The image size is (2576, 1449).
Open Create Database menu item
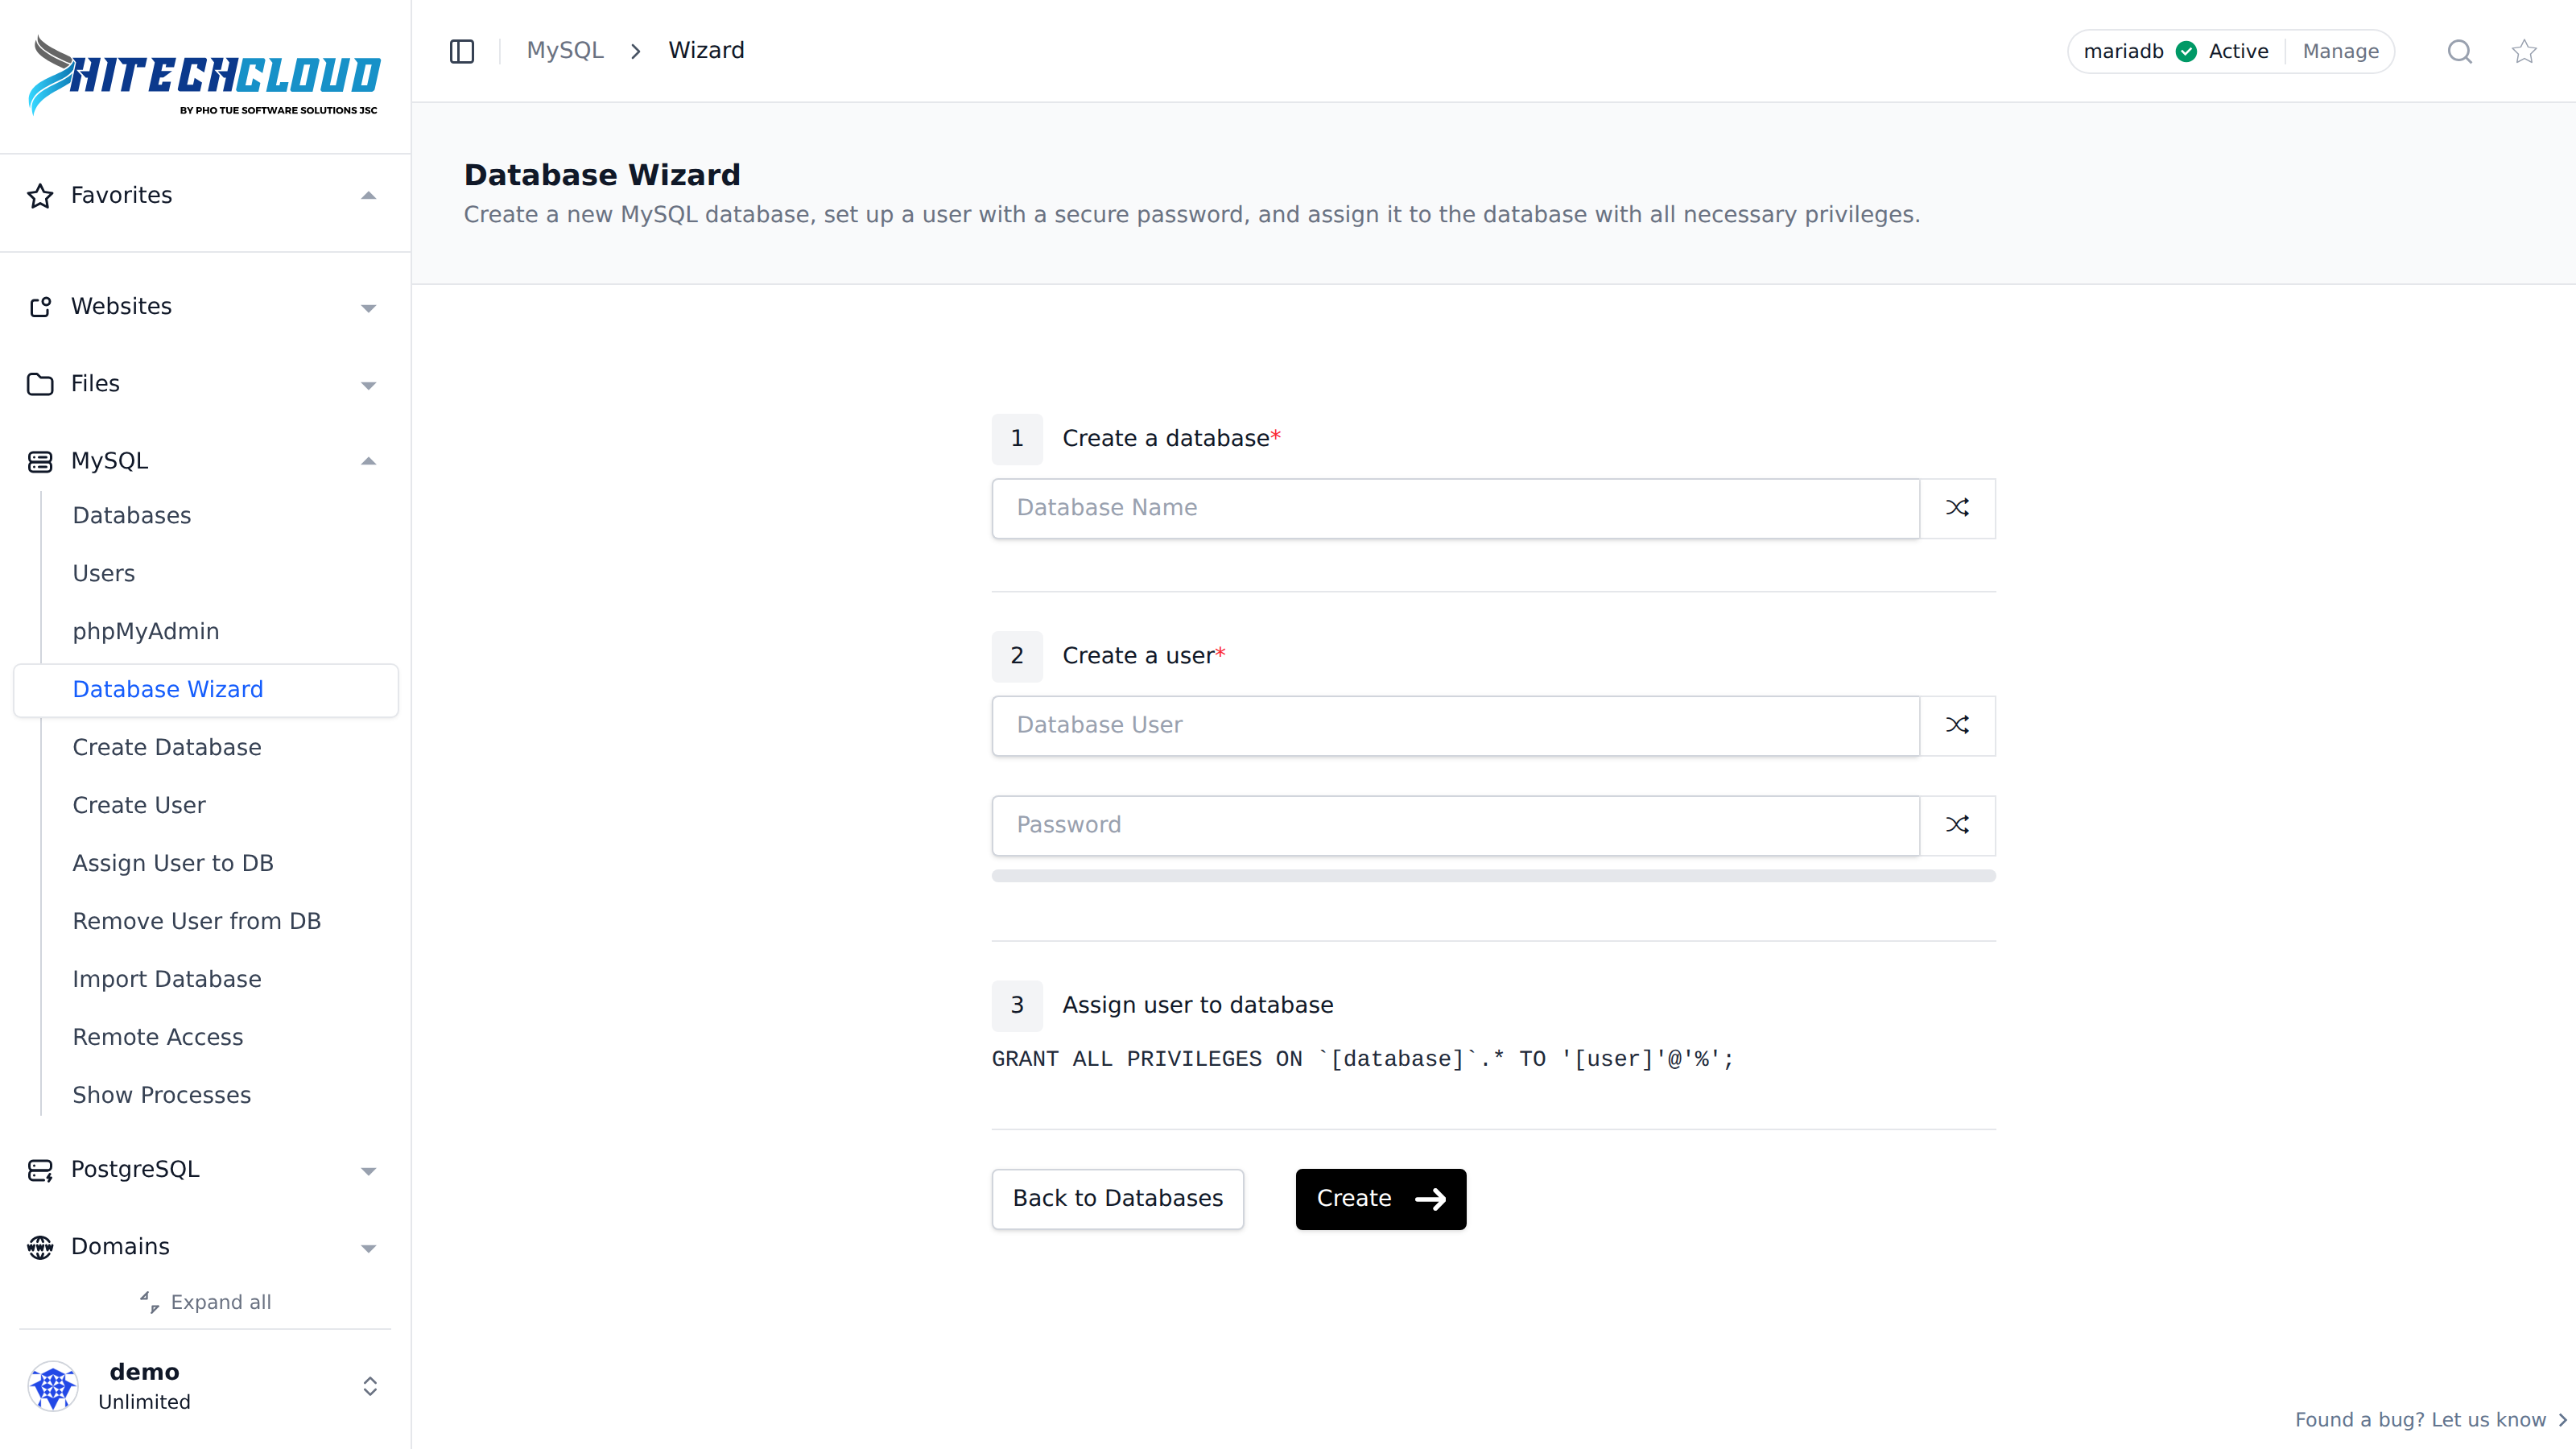(x=167, y=748)
